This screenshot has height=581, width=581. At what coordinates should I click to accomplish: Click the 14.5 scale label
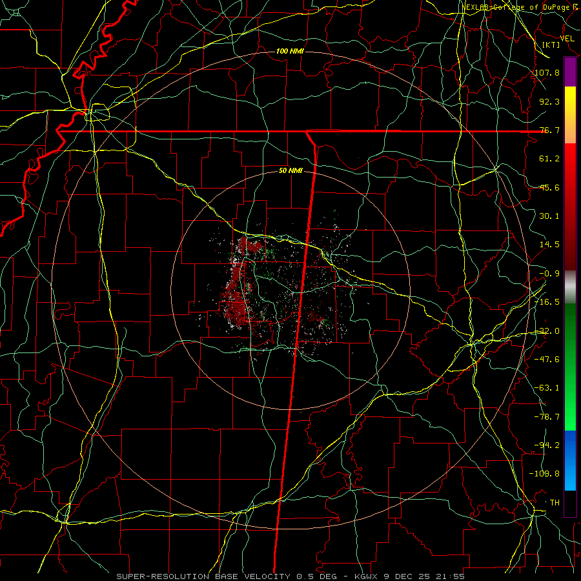click(549, 245)
